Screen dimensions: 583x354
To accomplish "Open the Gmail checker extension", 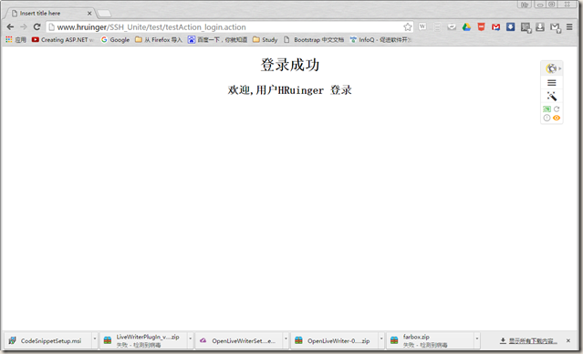I will (495, 26).
